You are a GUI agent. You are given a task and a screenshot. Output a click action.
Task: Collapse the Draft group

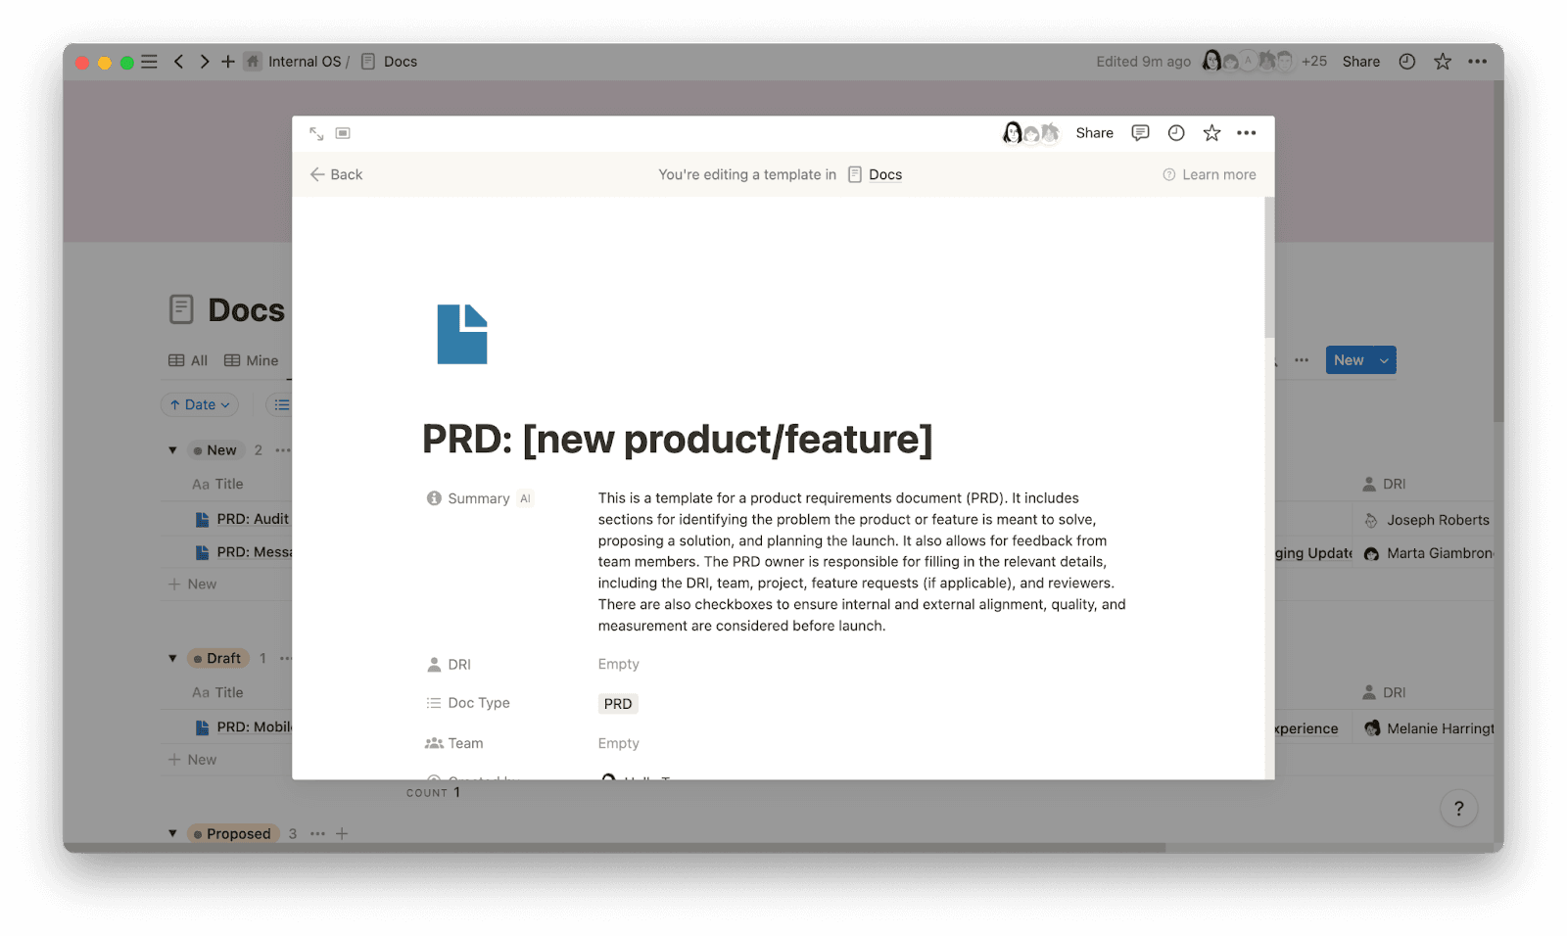[x=172, y=658]
